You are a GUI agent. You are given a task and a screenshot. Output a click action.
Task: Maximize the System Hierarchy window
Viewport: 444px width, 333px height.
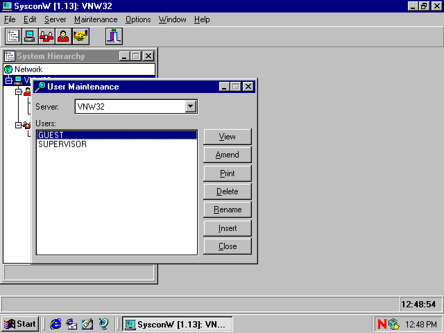tap(136, 56)
